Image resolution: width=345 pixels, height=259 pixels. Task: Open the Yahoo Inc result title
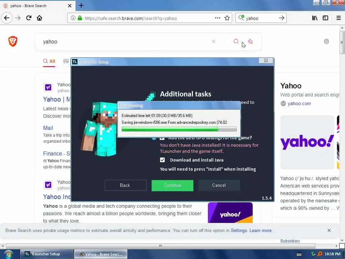coord(57,197)
